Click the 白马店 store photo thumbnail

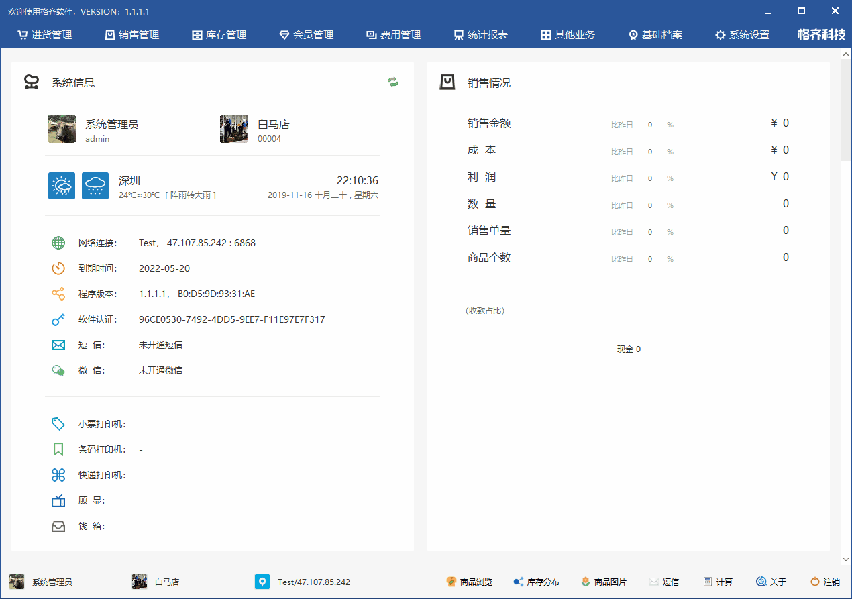(x=233, y=129)
